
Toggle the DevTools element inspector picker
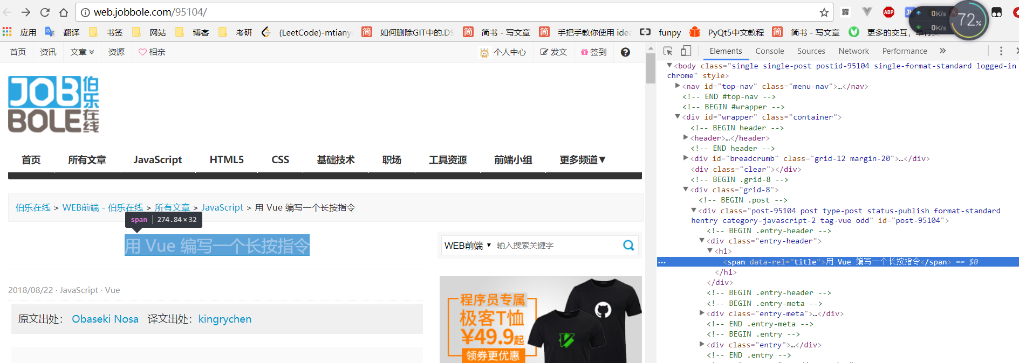point(668,51)
